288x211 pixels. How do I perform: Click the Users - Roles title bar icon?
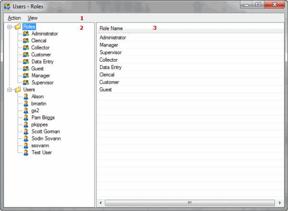pyautogui.click(x=7, y=6)
